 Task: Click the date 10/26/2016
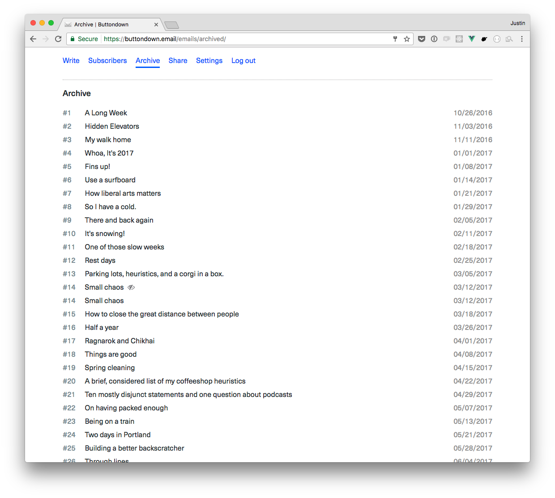click(x=473, y=113)
